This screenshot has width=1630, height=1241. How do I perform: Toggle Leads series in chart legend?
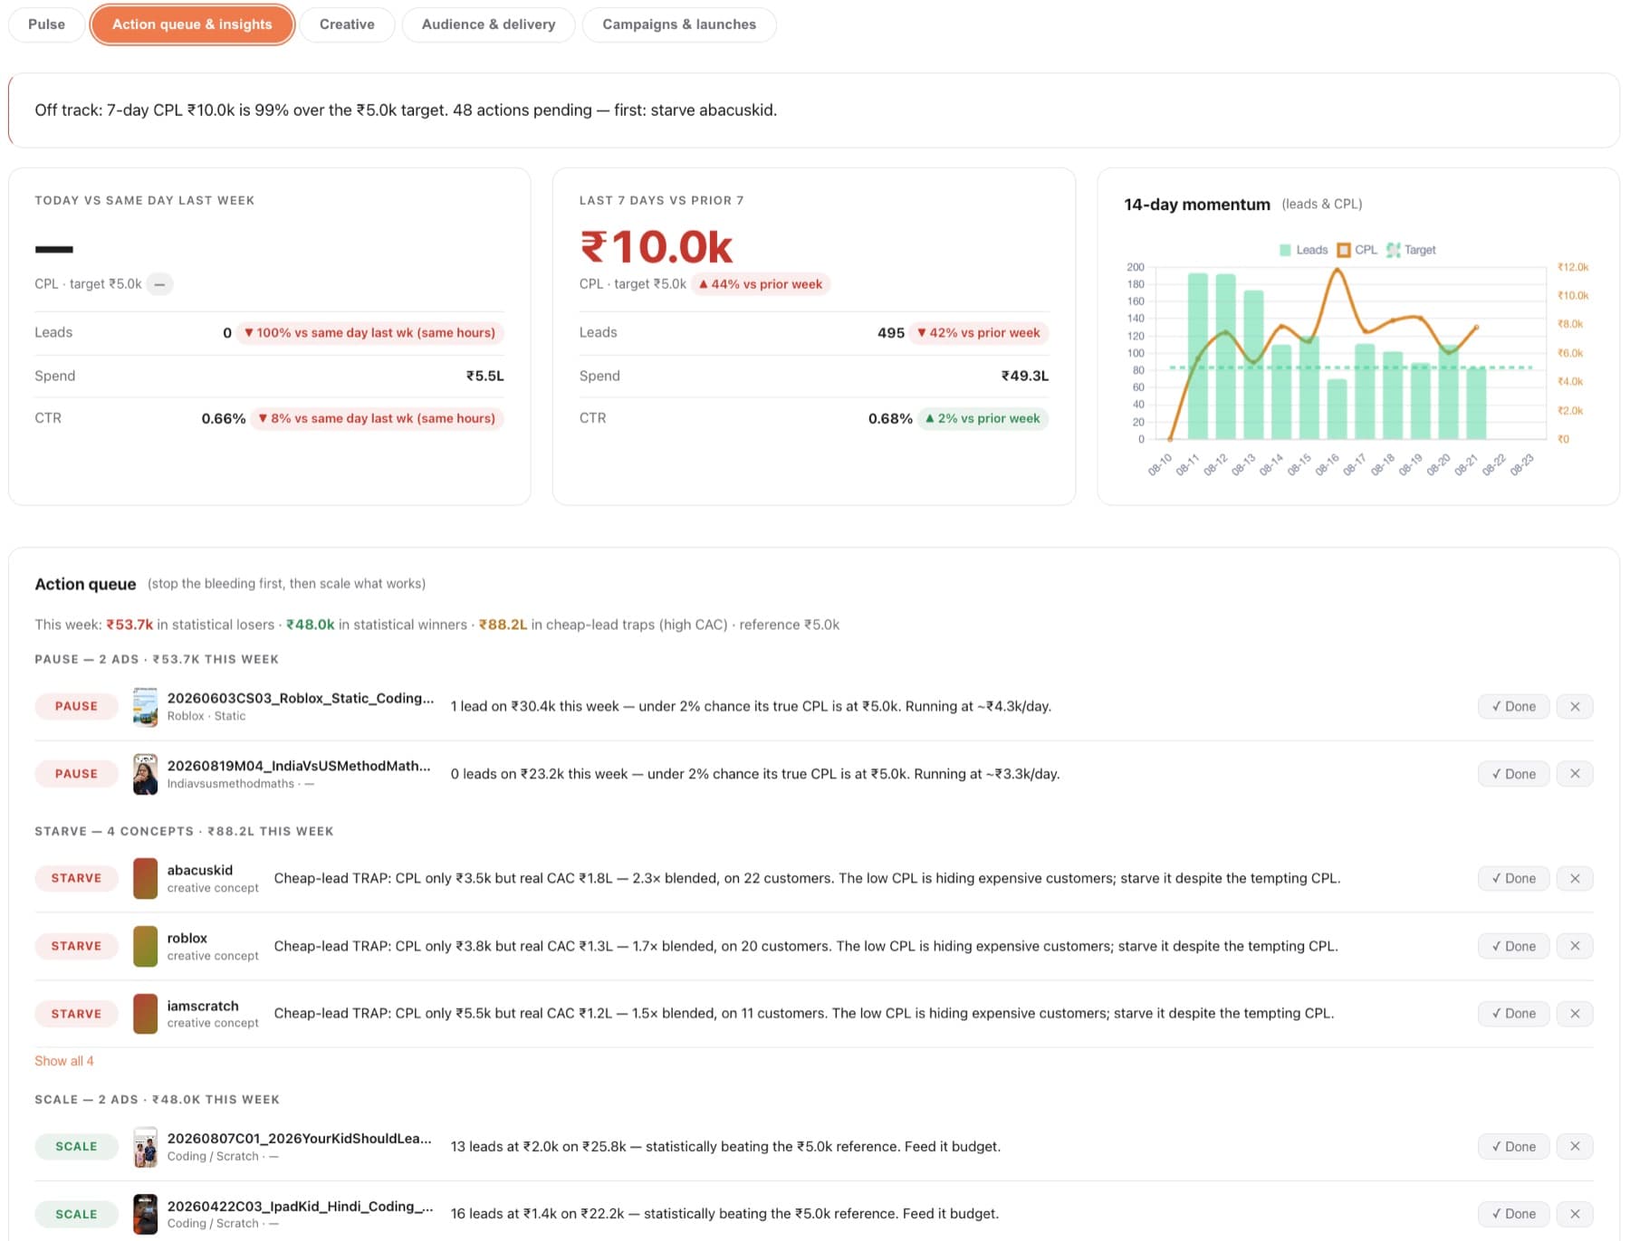[1303, 250]
